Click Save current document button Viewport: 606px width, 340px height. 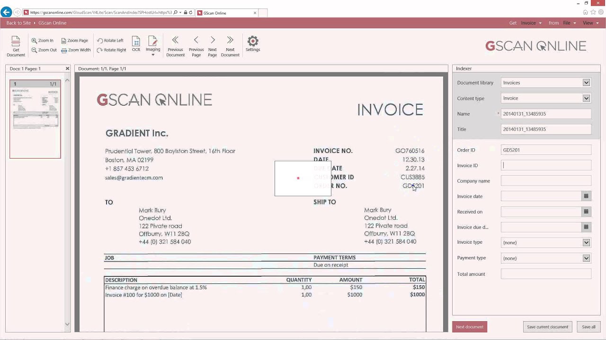click(x=547, y=327)
